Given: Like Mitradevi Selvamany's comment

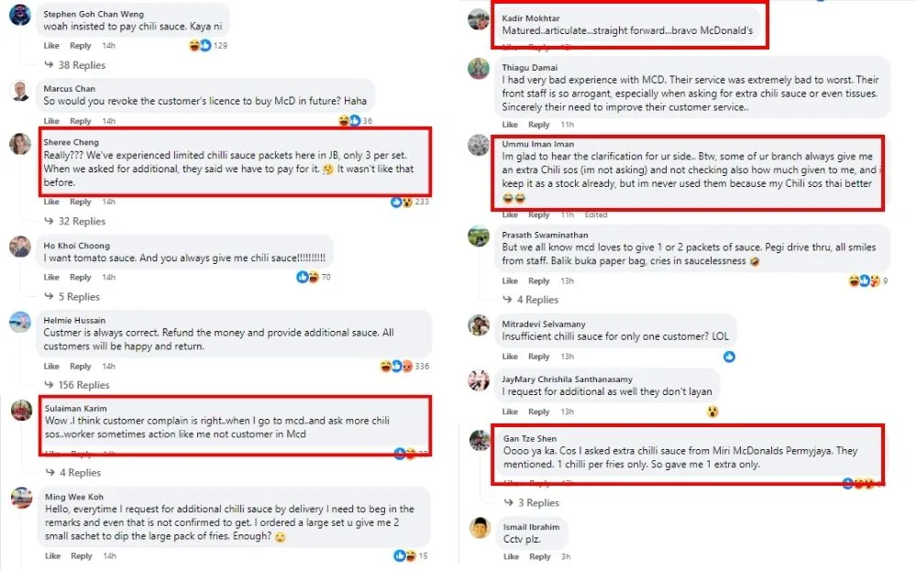Looking at the screenshot, I should [510, 357].
